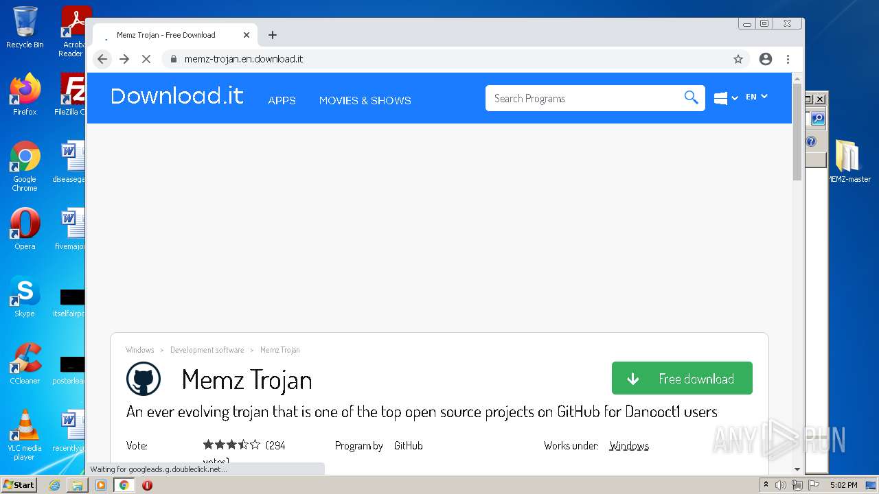This screenshot has height=494, width=879.
Task: Open the Chrome three-dot menu
Action: click(x=788, y=59)
